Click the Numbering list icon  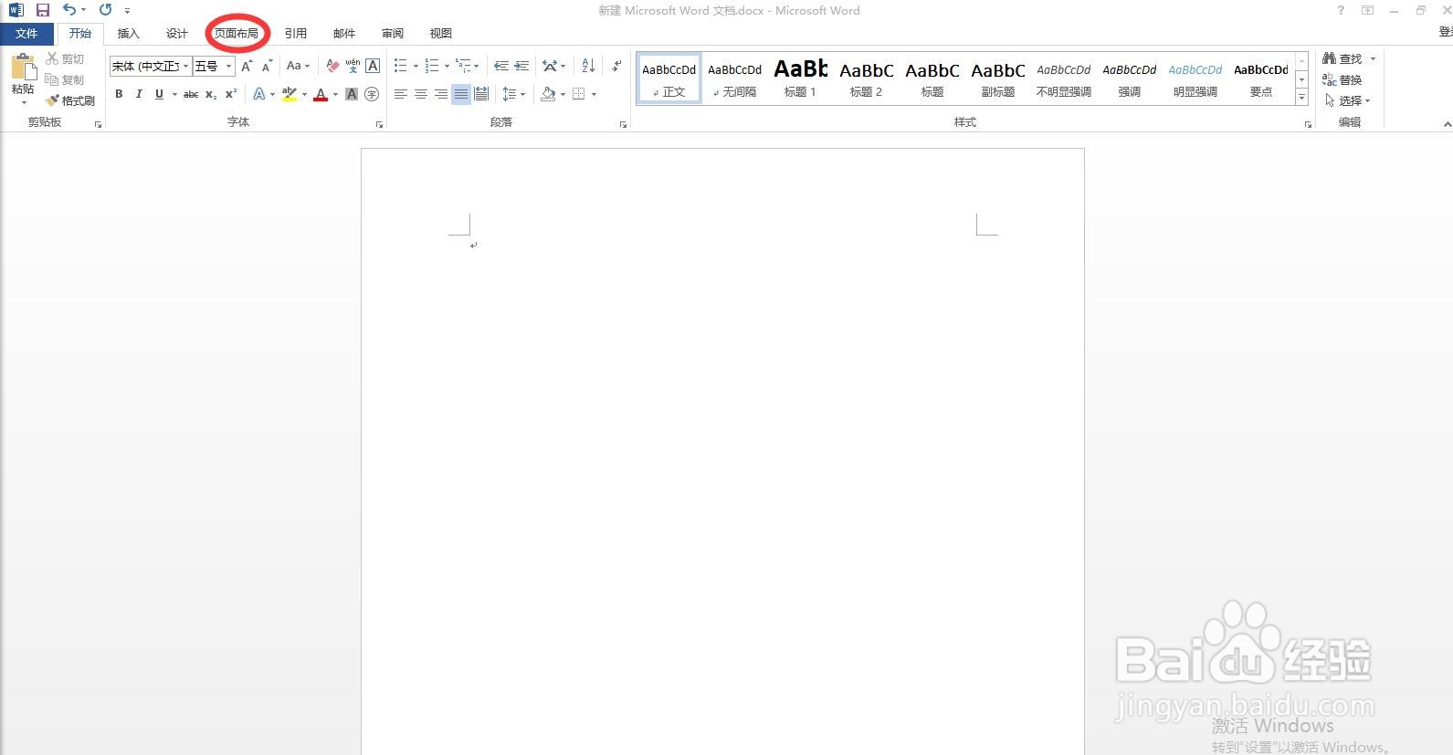tap(431, 66)
